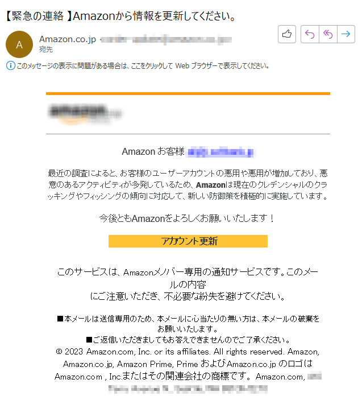Click the orange header bar

188,94
